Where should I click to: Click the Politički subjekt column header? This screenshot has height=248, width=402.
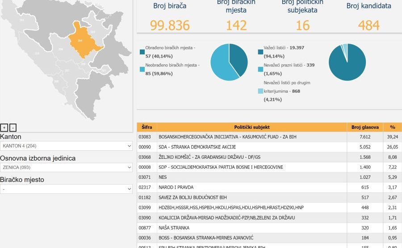pos(252,127)
